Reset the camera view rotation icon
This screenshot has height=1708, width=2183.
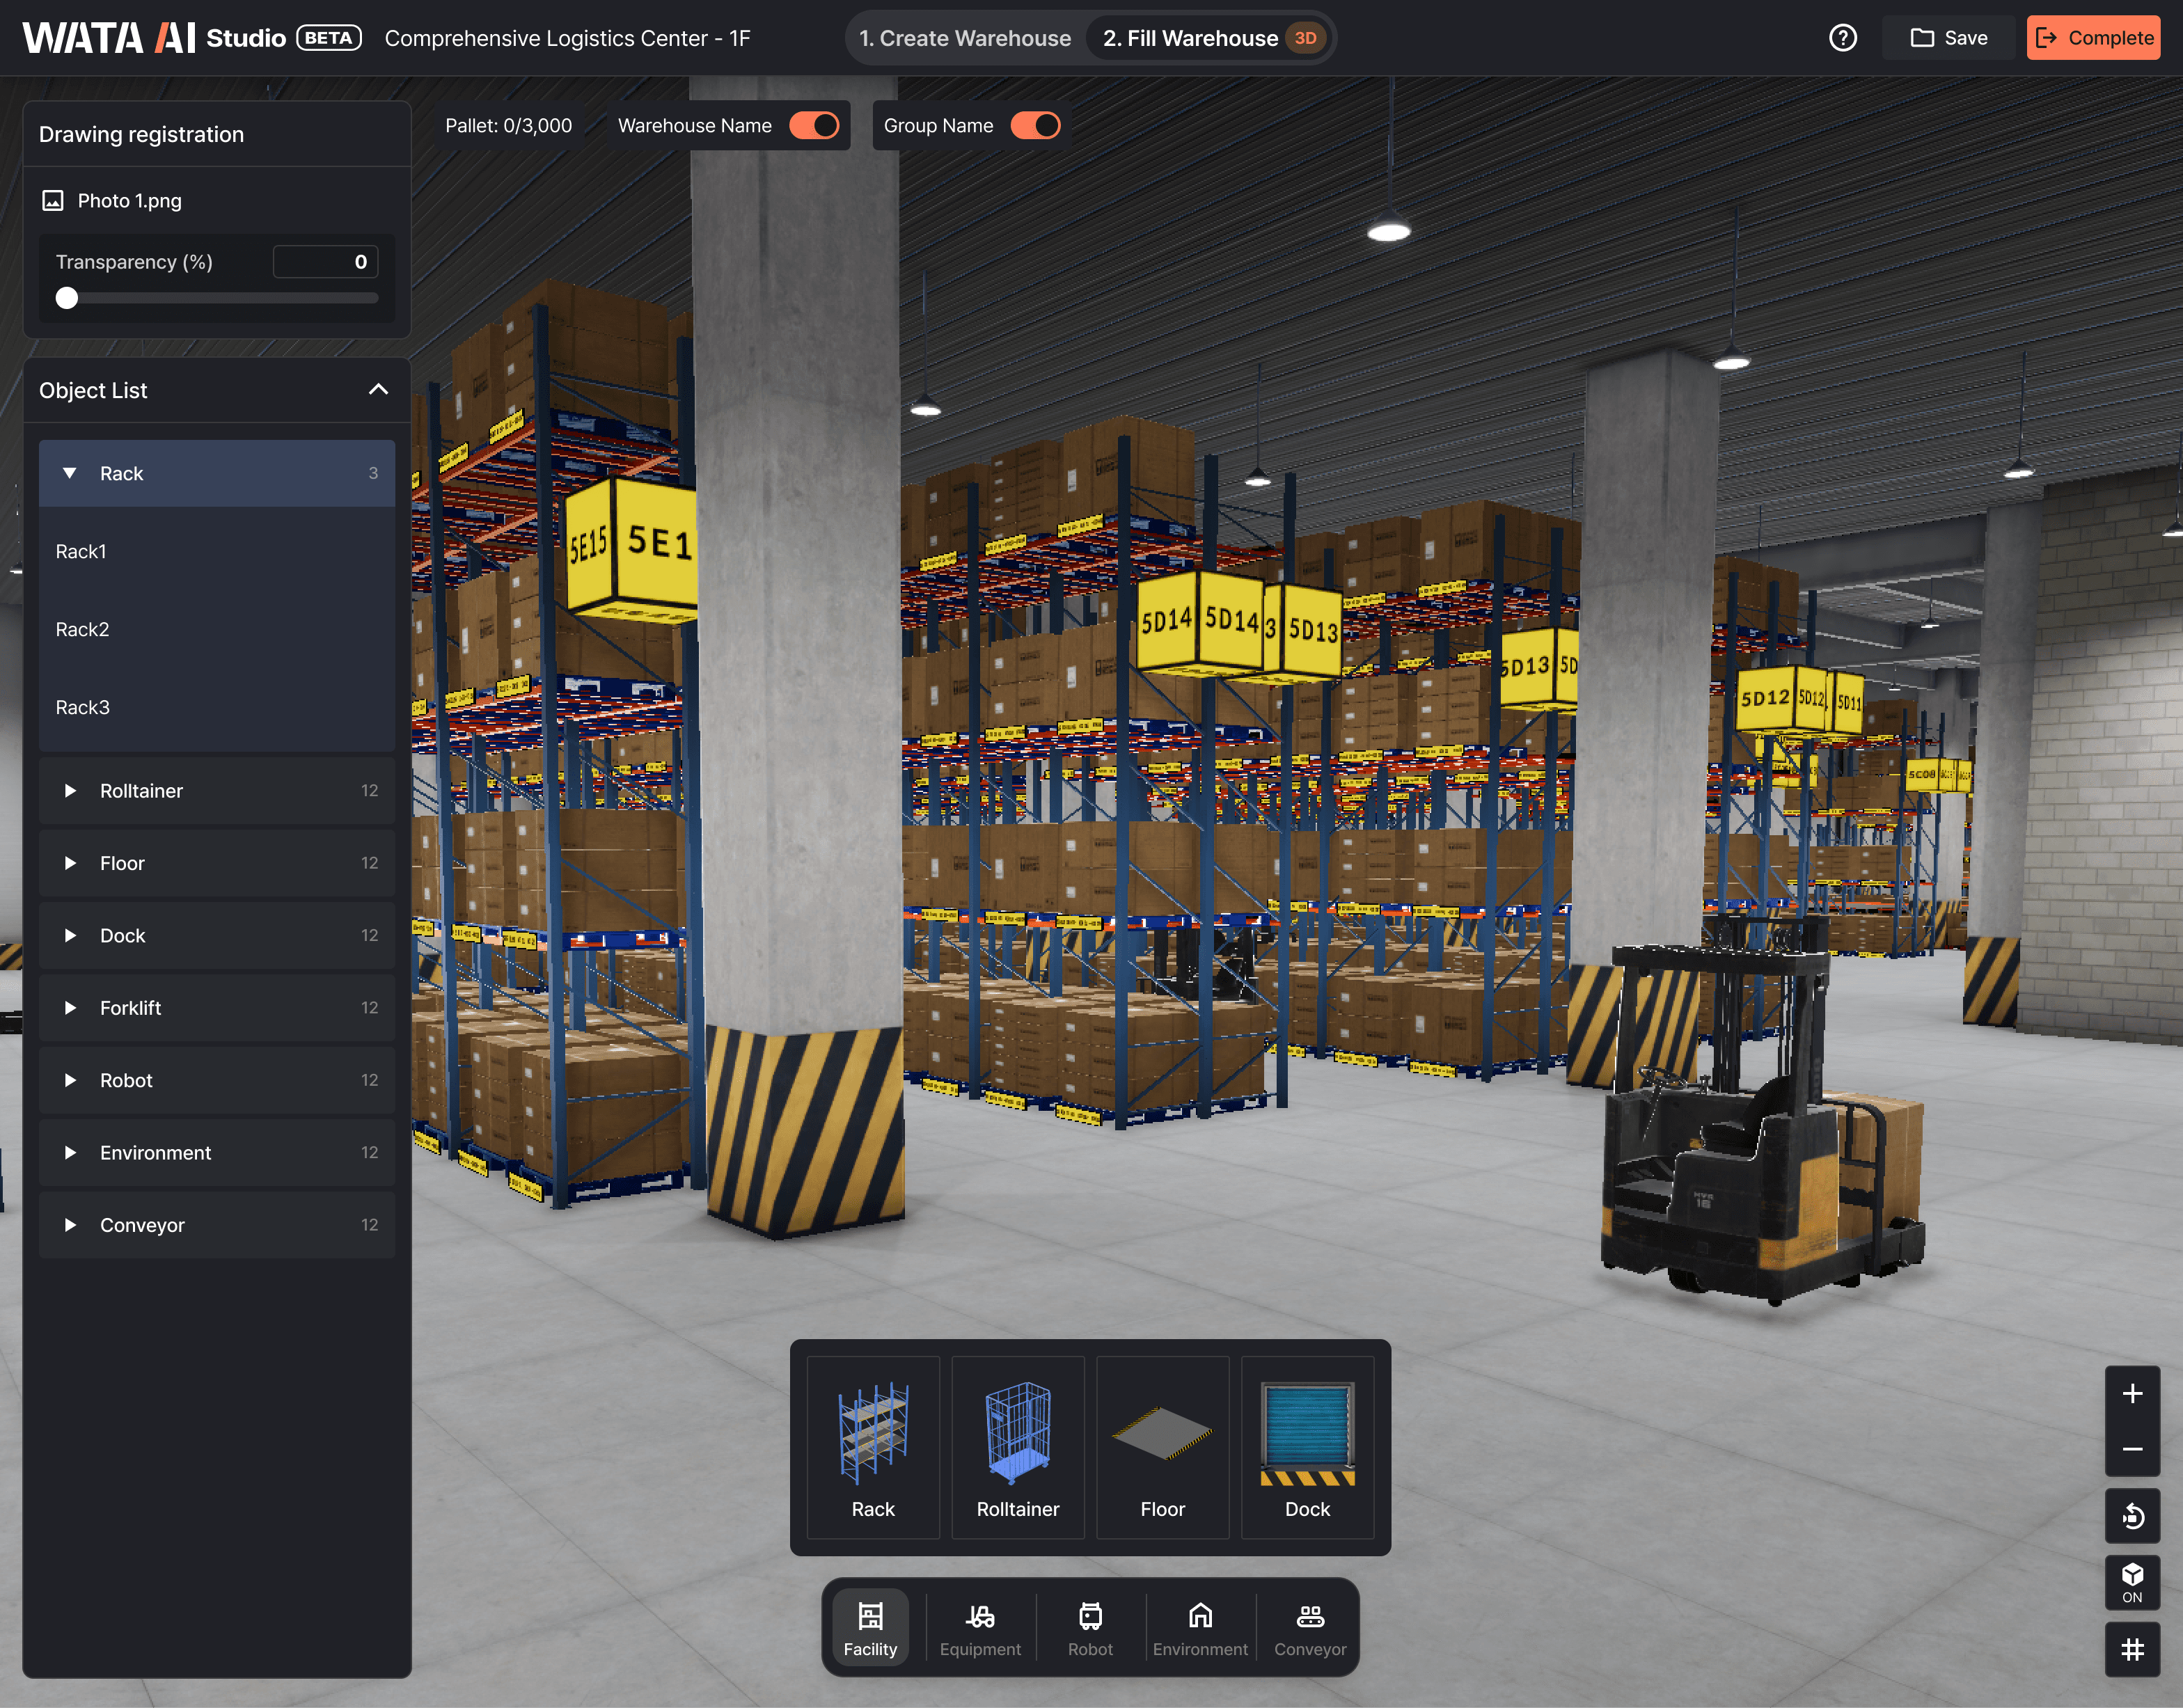click(2131, 1516)
